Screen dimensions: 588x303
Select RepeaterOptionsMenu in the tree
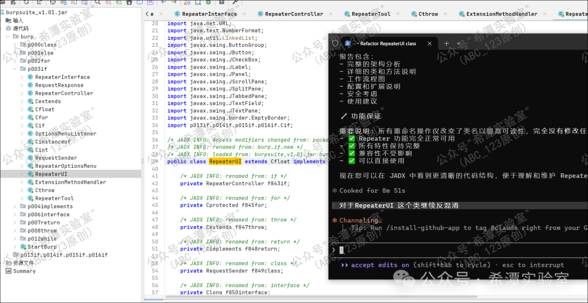pos(66,166)
